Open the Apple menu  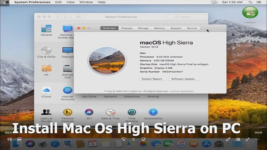click(6, 2)
